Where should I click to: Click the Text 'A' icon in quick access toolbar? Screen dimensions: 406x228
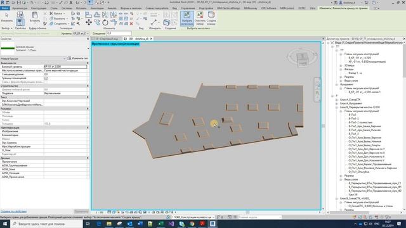tap(70, 3)
